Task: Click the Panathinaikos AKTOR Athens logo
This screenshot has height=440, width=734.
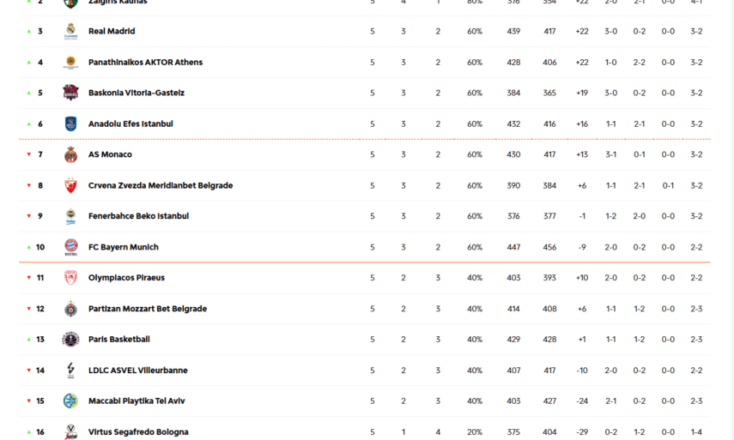Action: 70,63
